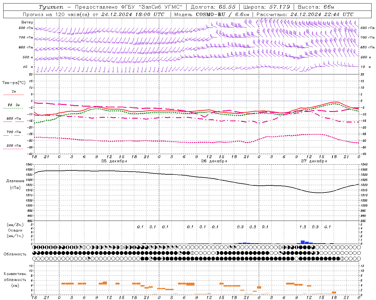The height and width of the screenshot is (300, 376).
Task: Click the dash-dot line sample under 700 гПа legend
Action: click(13, 135)
